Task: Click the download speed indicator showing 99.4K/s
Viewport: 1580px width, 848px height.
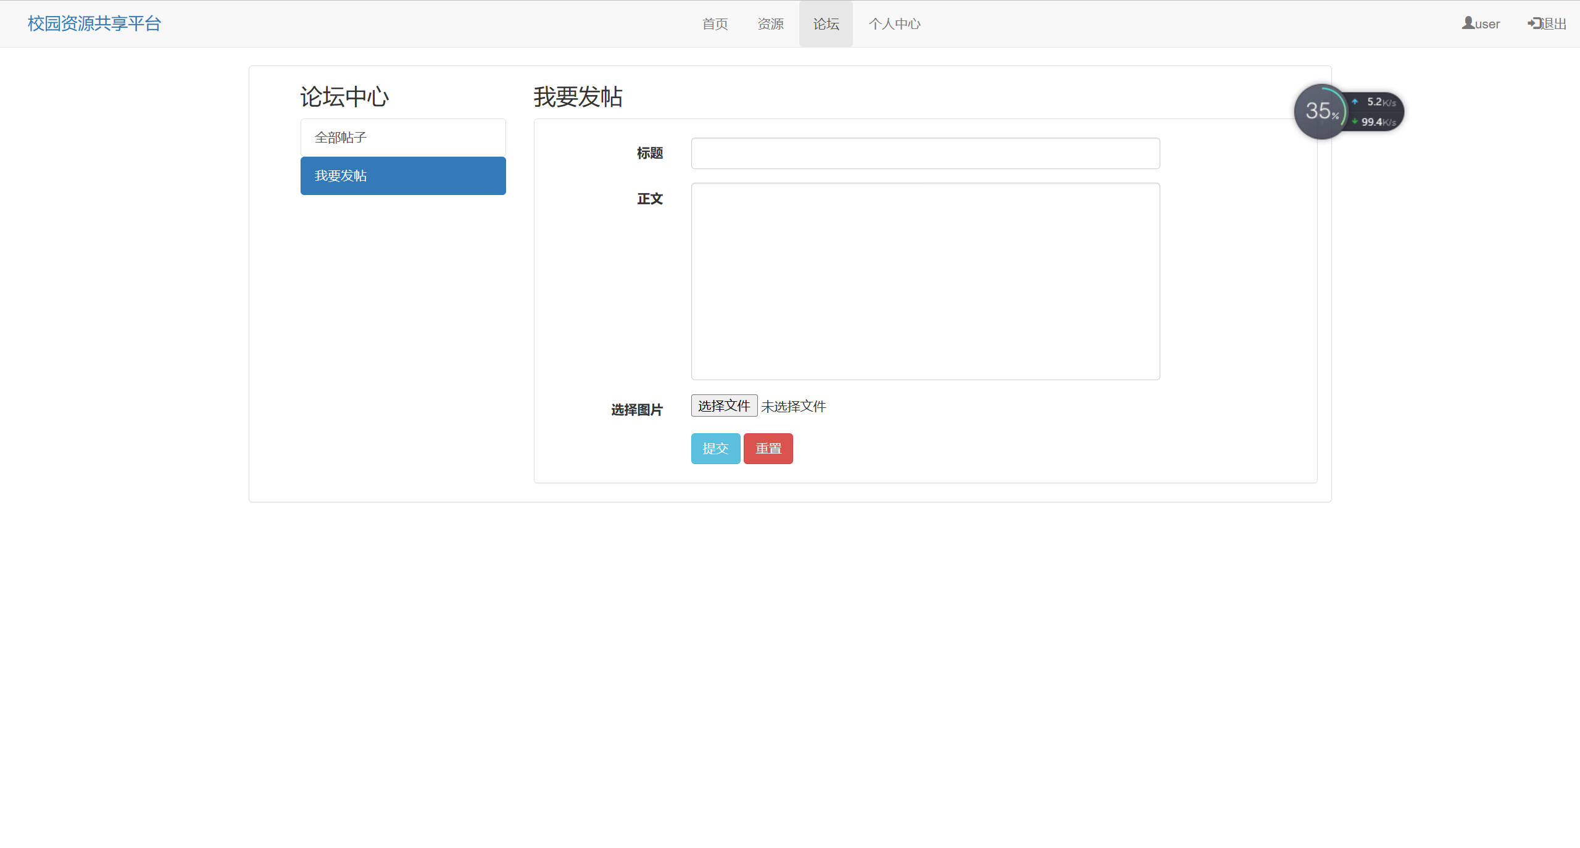Action: click(1374, 122)
